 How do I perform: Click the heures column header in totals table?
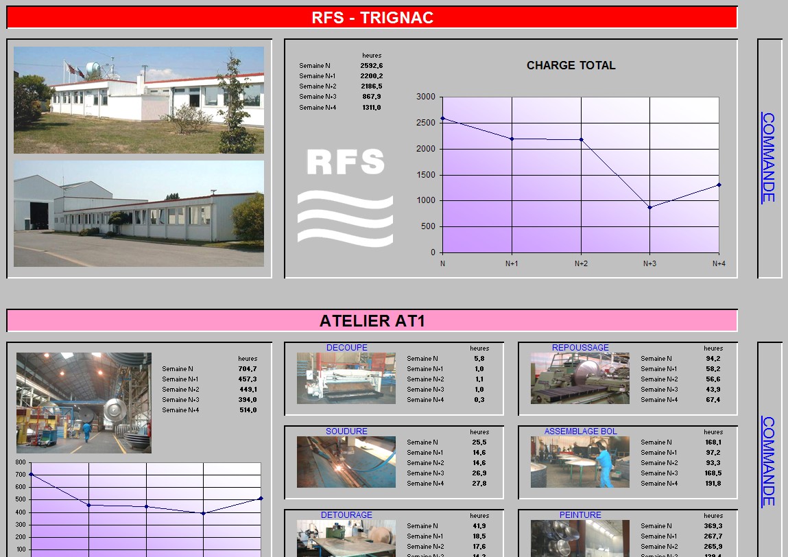(372, 56)
